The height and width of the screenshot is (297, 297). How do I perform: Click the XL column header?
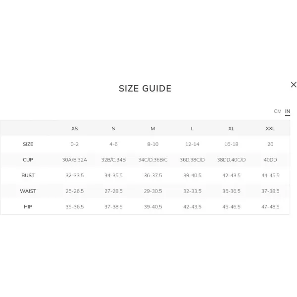click(231, 129)
